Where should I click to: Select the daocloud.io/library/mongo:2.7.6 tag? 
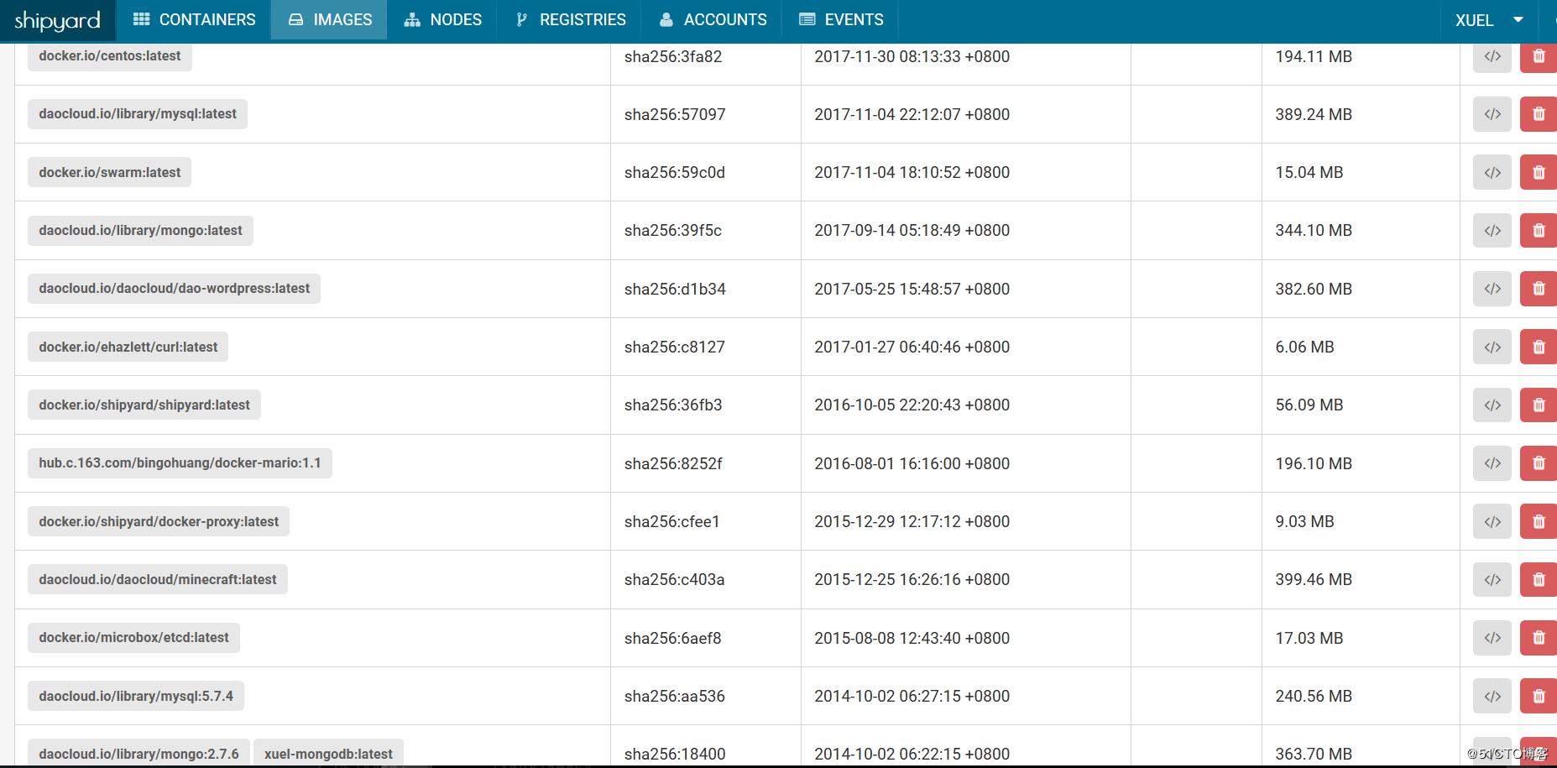point(138,754)
